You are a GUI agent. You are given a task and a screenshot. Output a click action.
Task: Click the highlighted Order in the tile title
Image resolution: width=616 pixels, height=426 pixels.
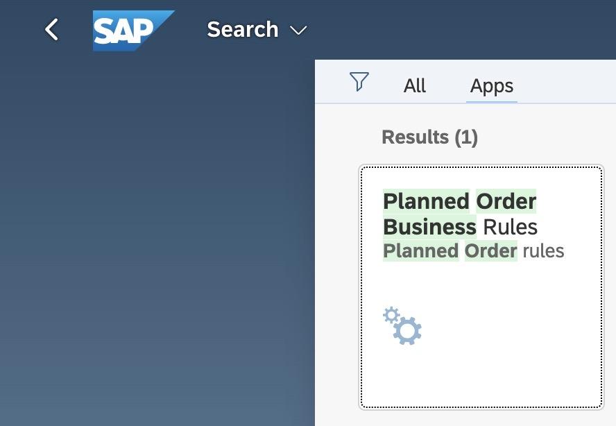(x=506, y=201)
